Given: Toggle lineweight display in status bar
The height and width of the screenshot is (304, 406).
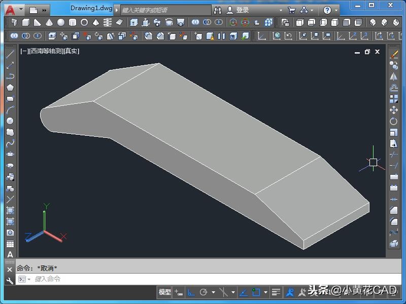Looking at the screenshot, I should point(276,292).
